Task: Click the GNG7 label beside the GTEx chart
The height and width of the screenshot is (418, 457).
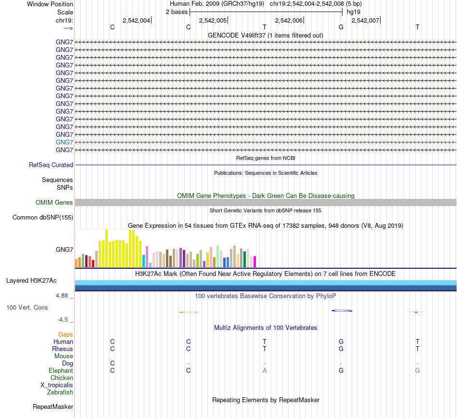Action: click(64, 249)
